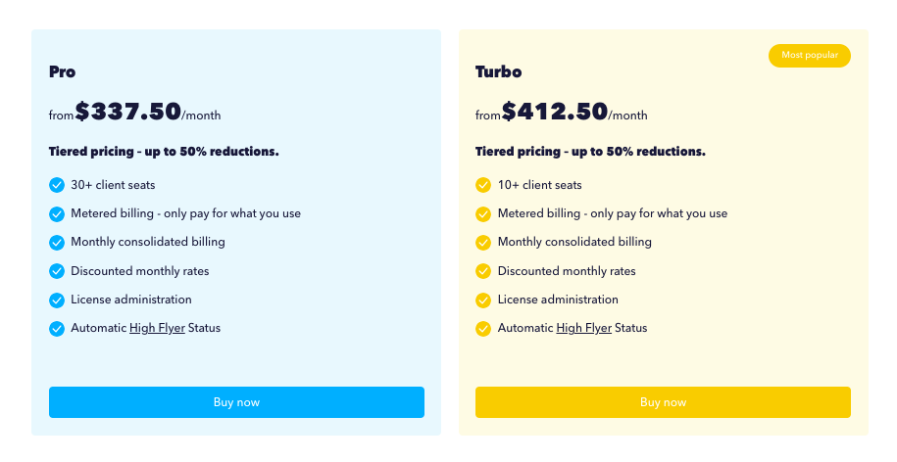Click the $412.50 Turbo price

click(x=555, y=112)
